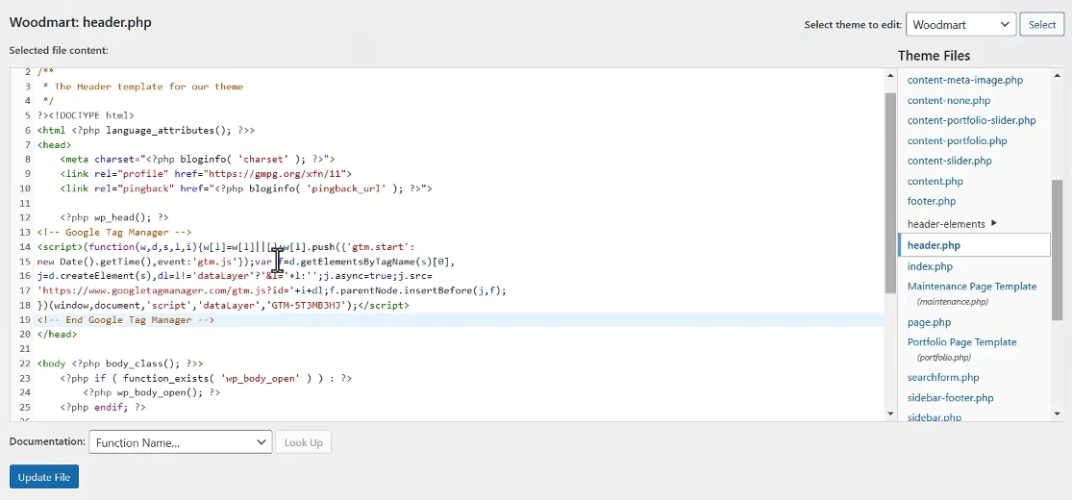Open sidebar-footer.php theme file

[950, 397]
